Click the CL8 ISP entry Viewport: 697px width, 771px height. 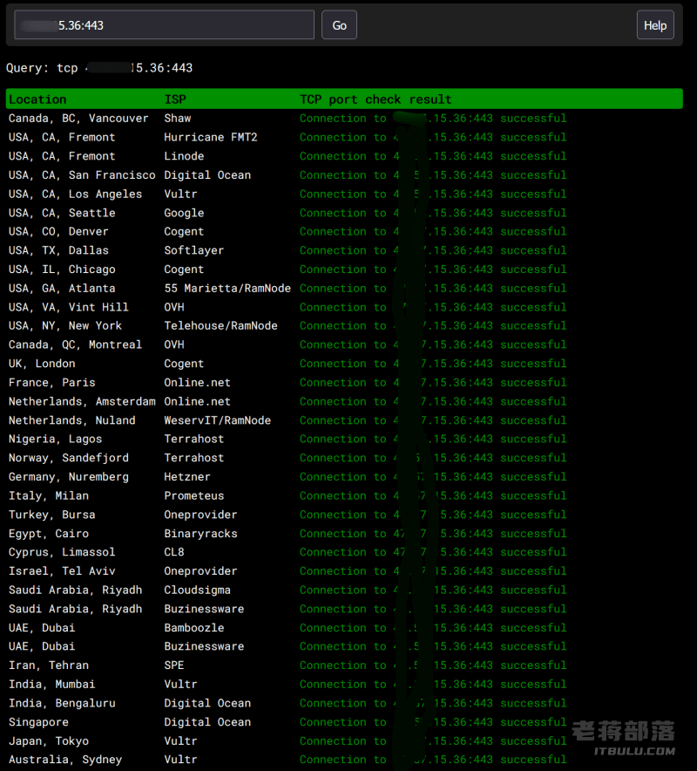pos(174,552)
